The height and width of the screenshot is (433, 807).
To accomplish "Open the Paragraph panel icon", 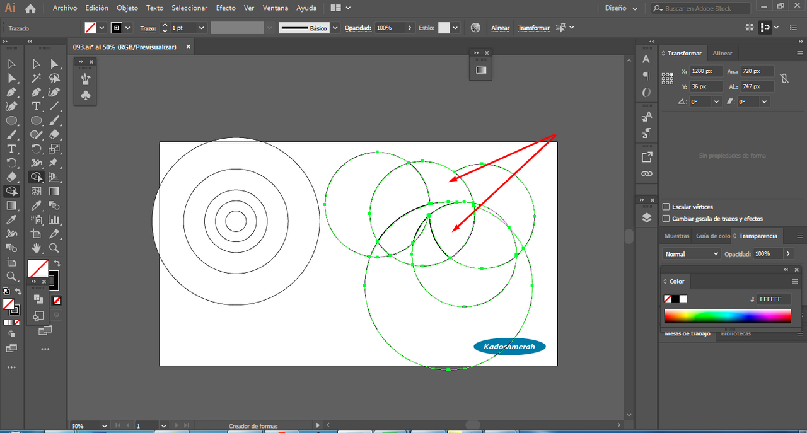I will click(x=647, y=76).
